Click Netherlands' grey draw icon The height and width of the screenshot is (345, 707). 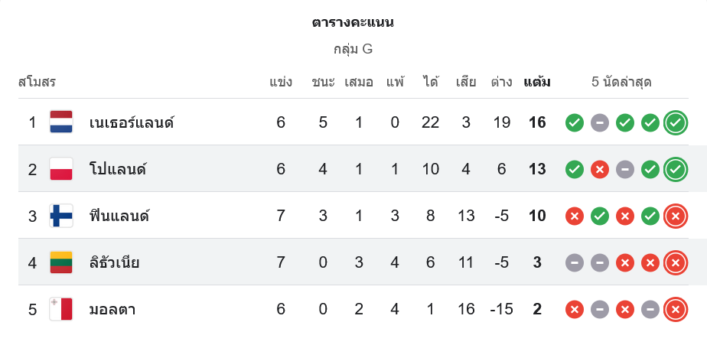click(x=600, y=122)
